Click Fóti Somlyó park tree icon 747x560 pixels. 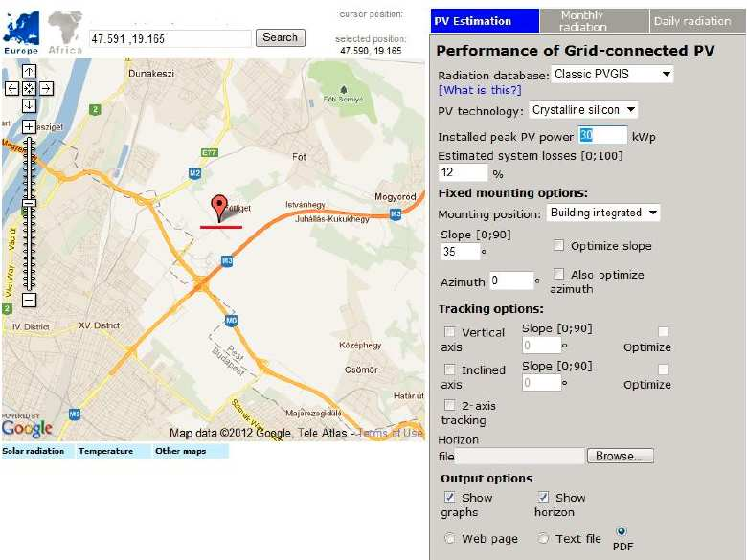point(344,89)
